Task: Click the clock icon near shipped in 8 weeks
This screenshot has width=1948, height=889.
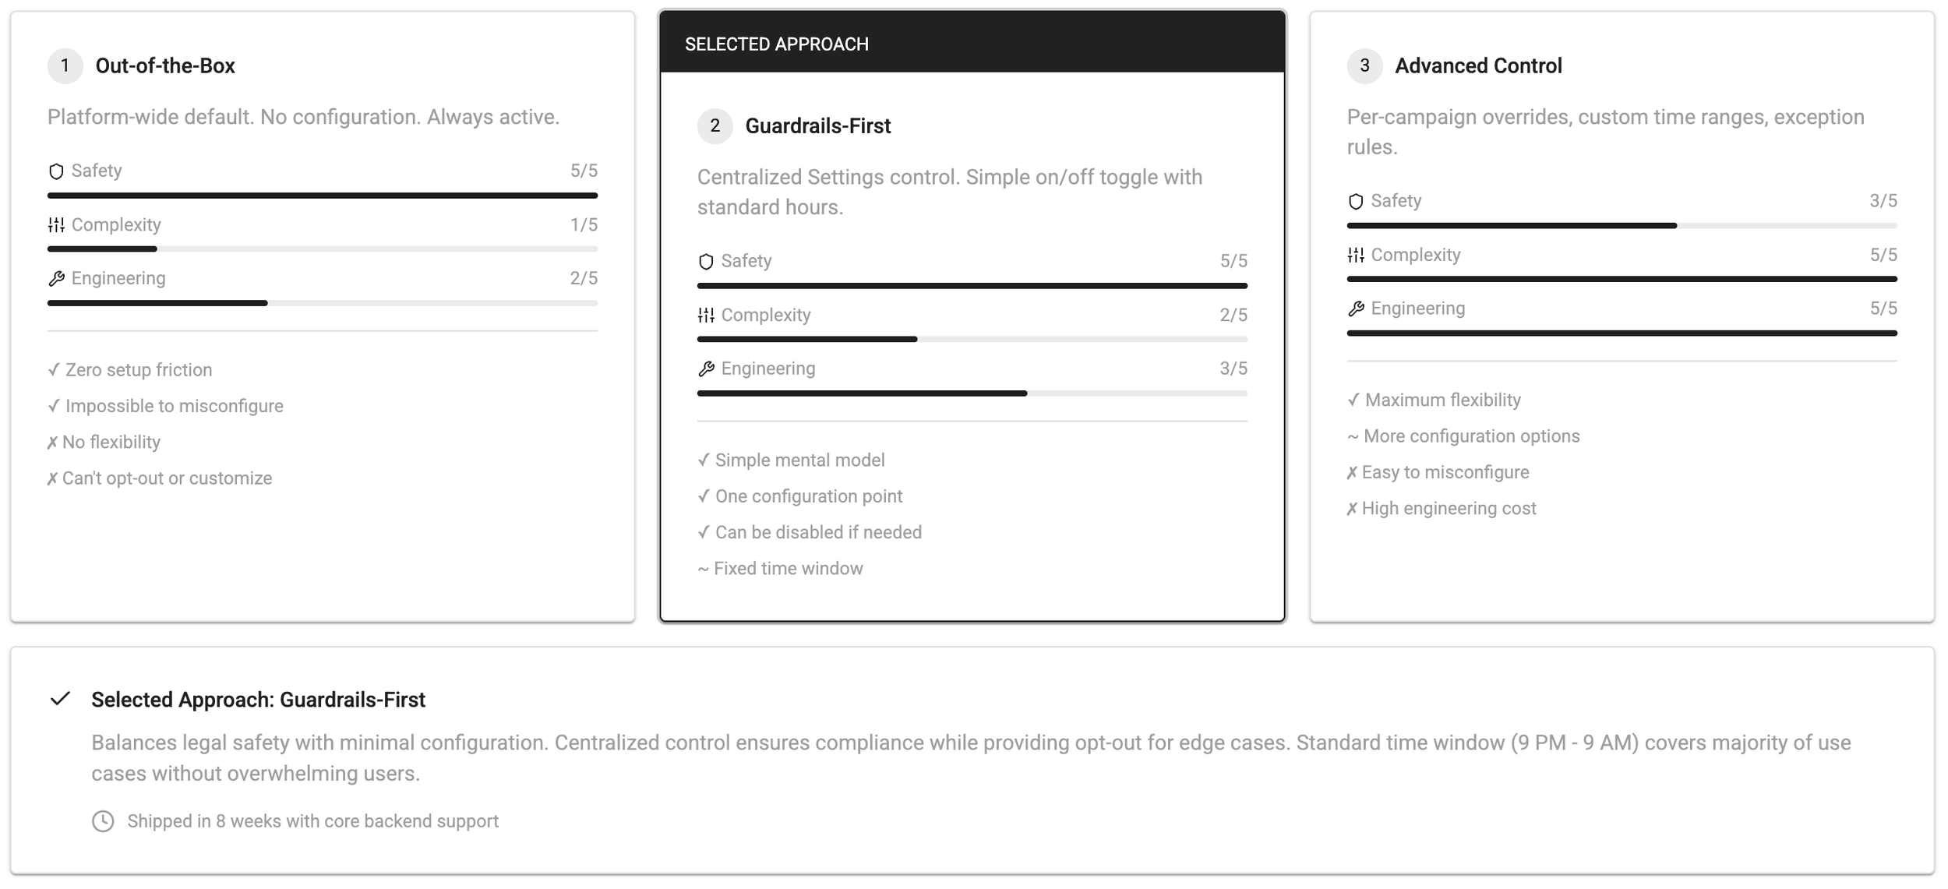Action: click(x=103, y=821)
